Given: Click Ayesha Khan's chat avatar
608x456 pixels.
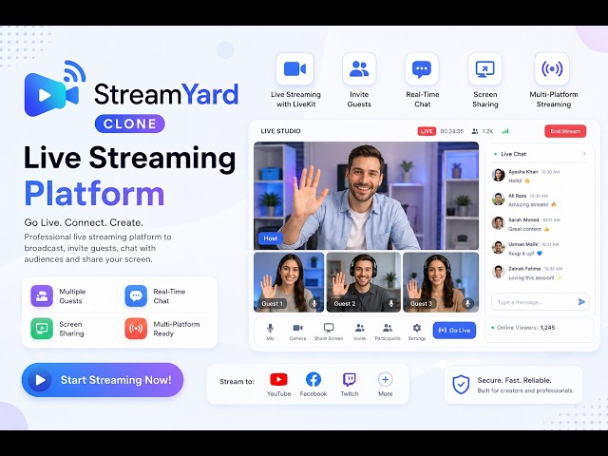Looking at the screenshot, I should (x=498, y=175).
